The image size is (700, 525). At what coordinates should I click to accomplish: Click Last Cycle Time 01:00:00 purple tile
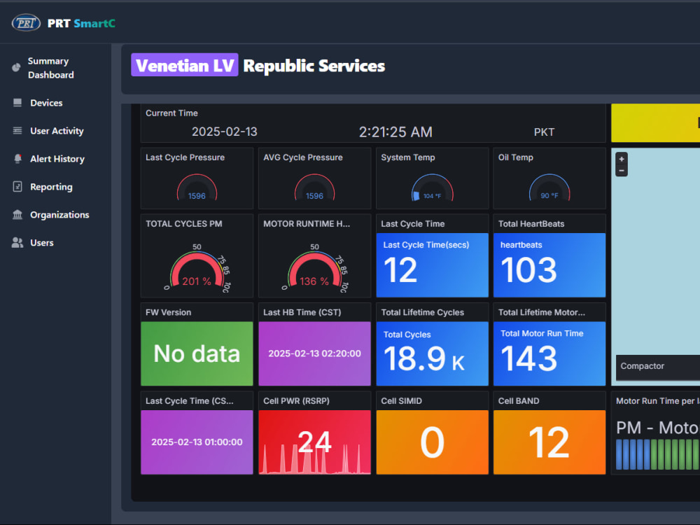[x=197, y=442]
